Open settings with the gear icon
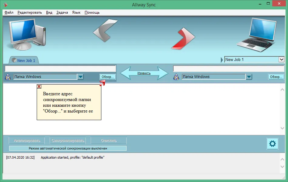 (x=273, y=143)
